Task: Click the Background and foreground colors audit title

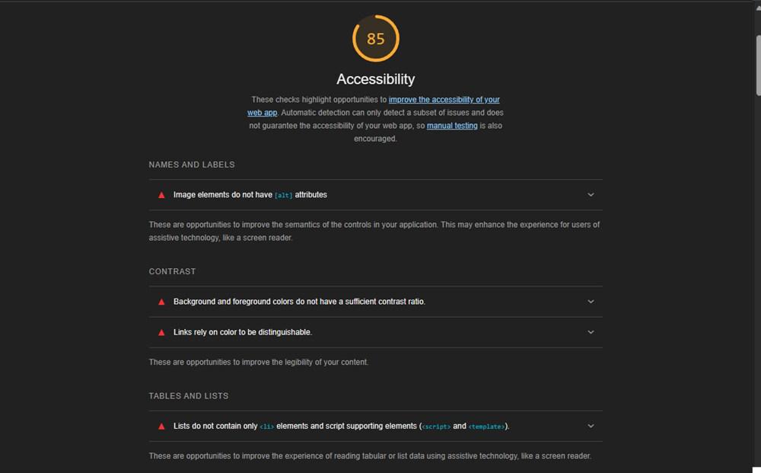Action: (299, 302)
